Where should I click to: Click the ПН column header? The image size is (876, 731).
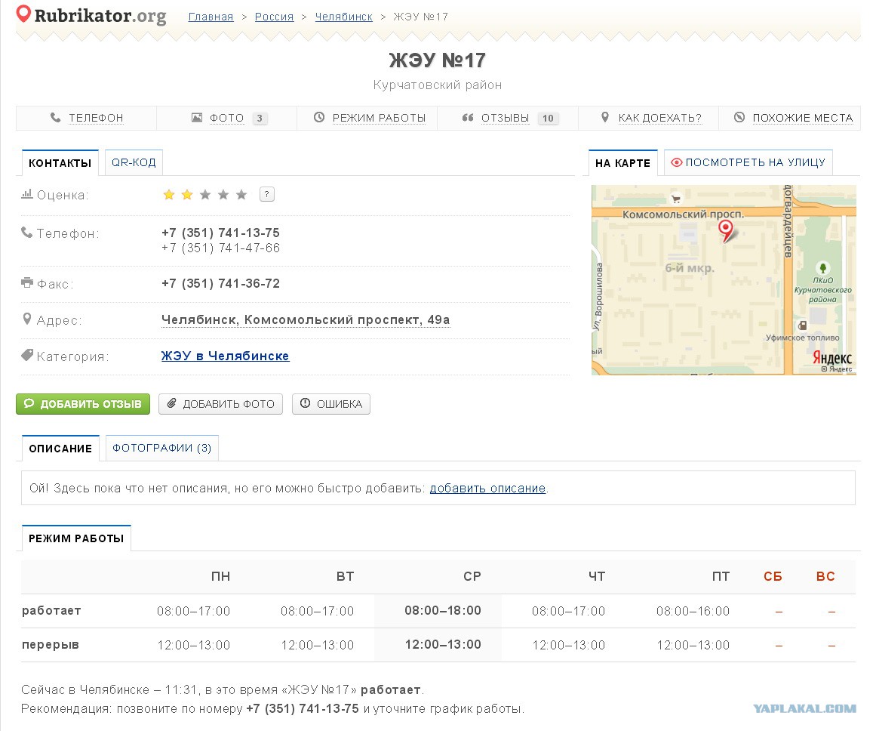pos(220,576)
